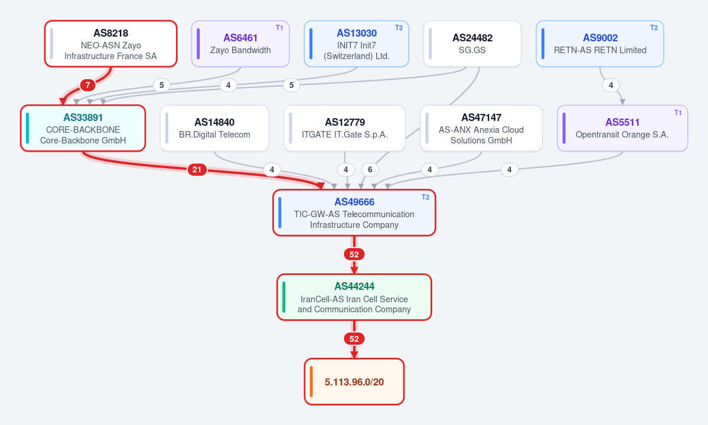
Task: Click the T1 tier tag on AS6461
Action: point(279,28)
